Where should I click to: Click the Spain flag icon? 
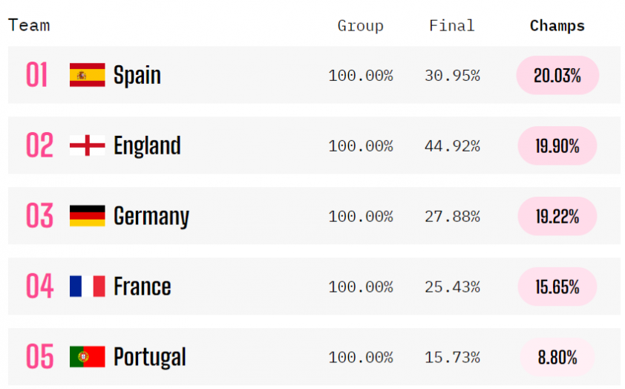click(x=87, y=75)
